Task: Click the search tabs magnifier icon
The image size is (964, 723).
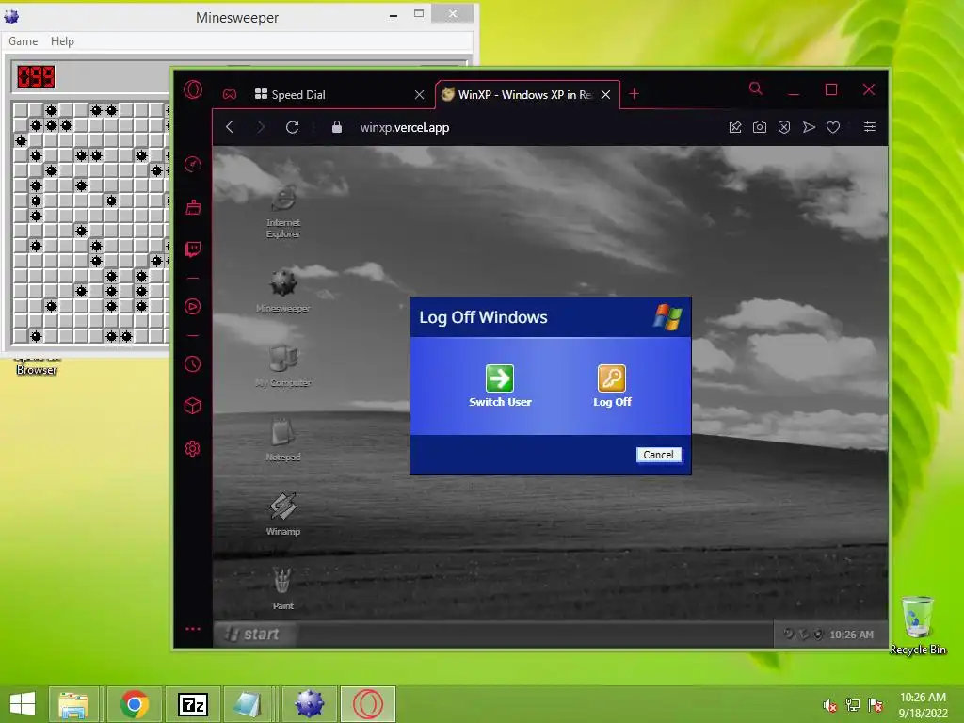Action: coord(756,89)
